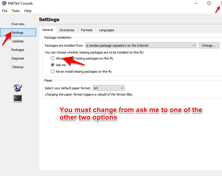Open the File menu
The image size is (222, 176).
(x=5, y=11)
